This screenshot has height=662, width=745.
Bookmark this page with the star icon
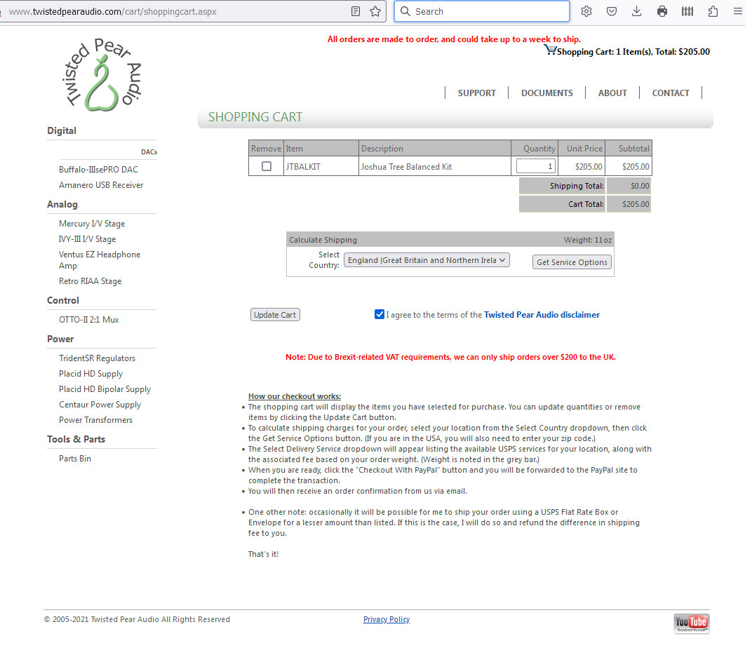[x=375, y=11]
